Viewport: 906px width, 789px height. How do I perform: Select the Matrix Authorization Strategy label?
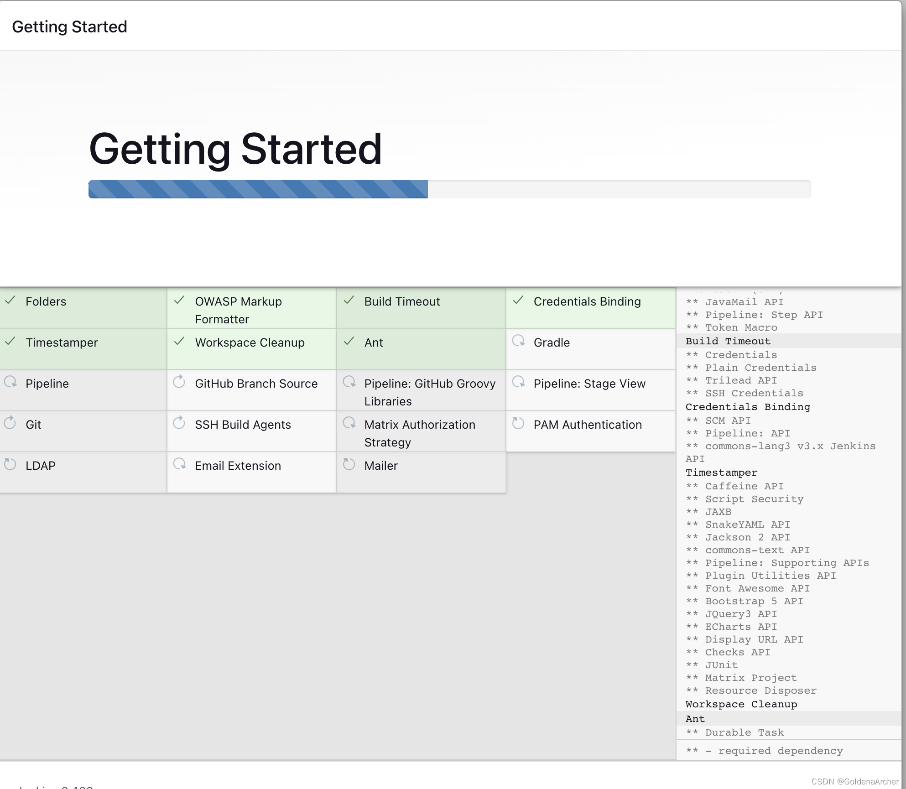[420, 433]
